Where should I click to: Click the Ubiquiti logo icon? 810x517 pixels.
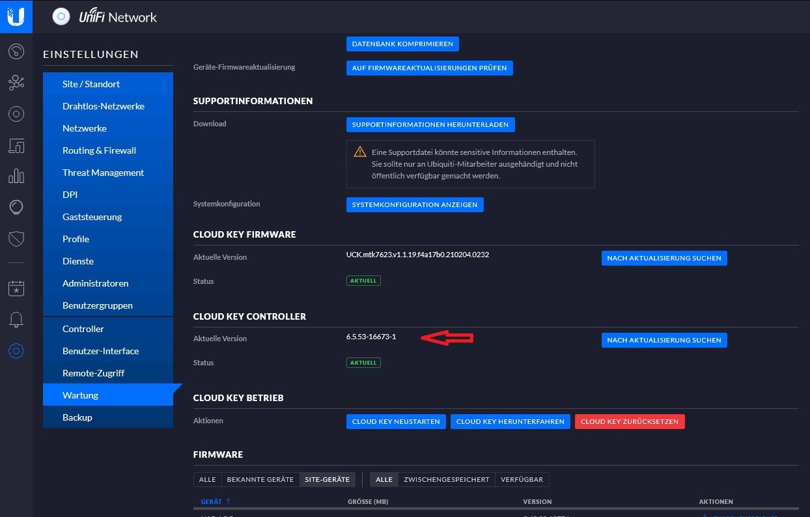click(x=16, y=16)
